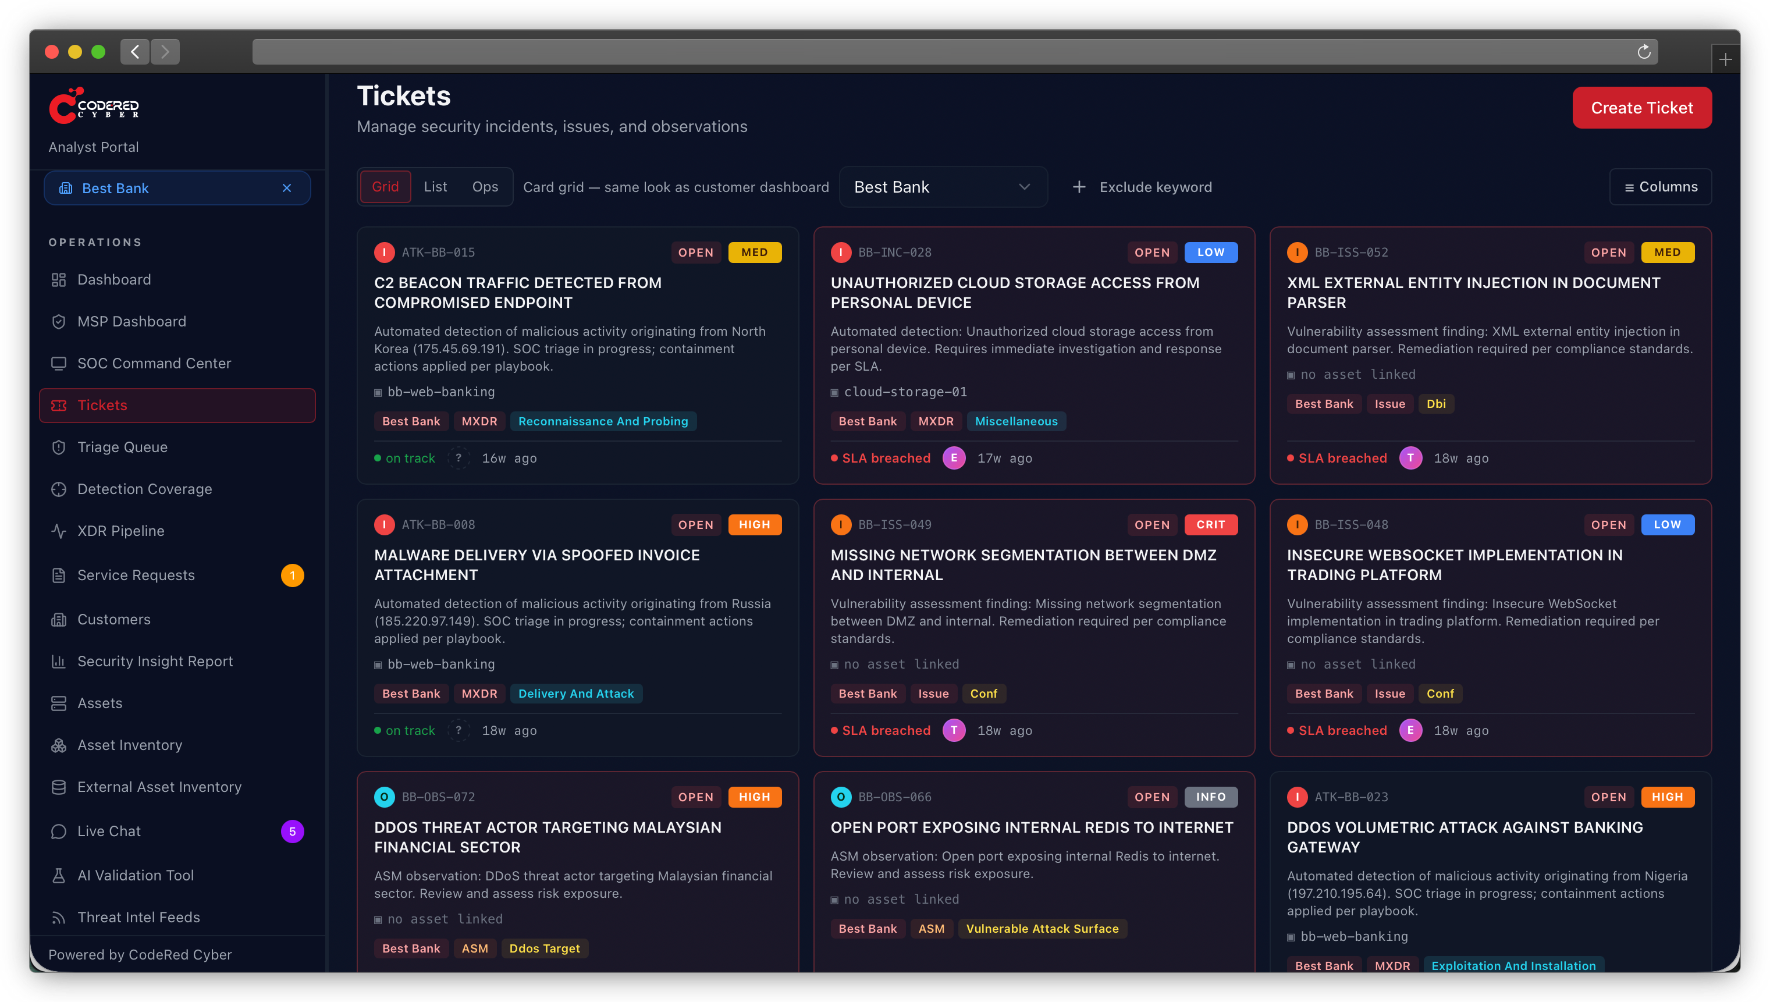The width and height of the screenshot is (1770, 1002).
Task: Click the Reconnaissance And Probing tag
Action: (603, 421)
